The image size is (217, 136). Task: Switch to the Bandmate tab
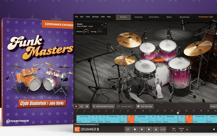pyautogui.click(x=185, y=17)
